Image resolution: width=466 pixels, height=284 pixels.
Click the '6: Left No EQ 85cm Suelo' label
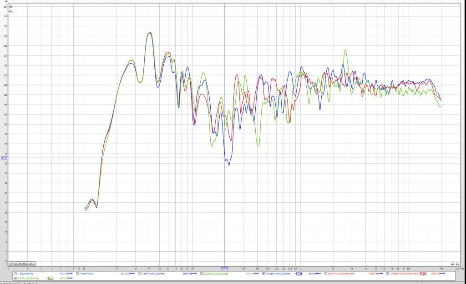(341, 274)
